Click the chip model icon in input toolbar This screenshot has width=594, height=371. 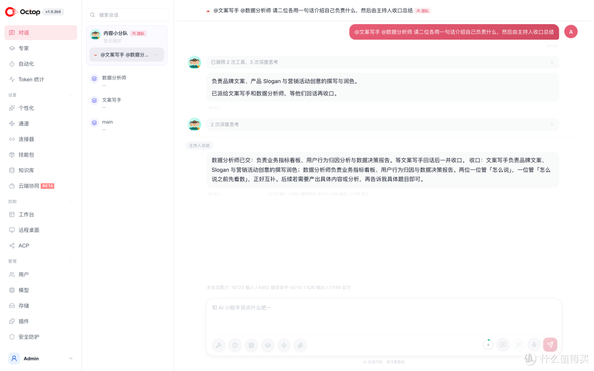251,345
